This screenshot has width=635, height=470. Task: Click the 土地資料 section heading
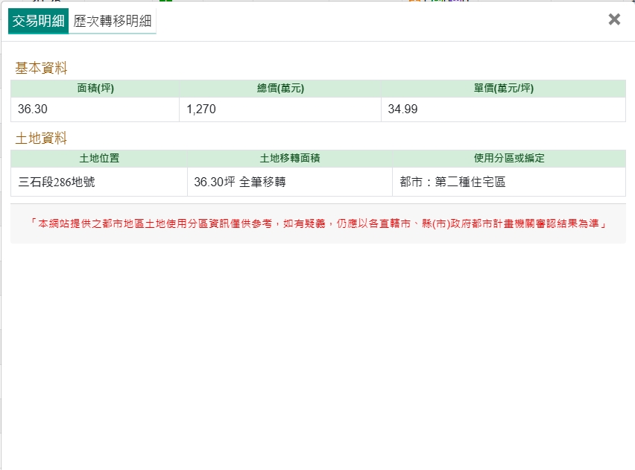41,139
